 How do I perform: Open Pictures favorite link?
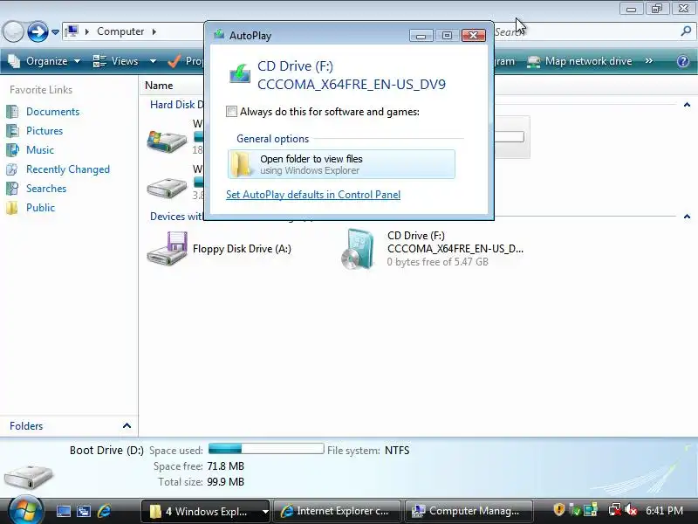click(44, 131)
